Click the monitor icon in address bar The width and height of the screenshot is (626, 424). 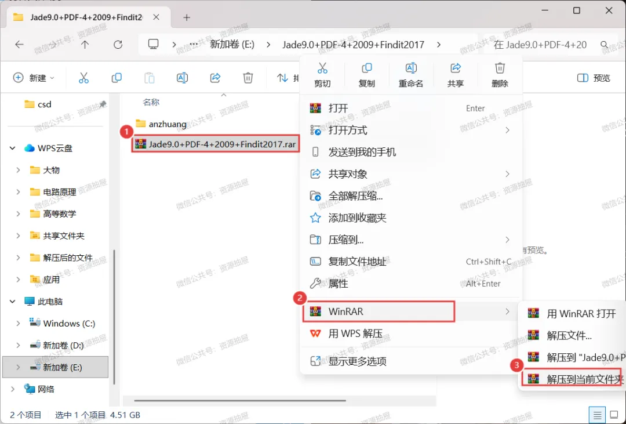pyautogui.click(x=153, y=44)
